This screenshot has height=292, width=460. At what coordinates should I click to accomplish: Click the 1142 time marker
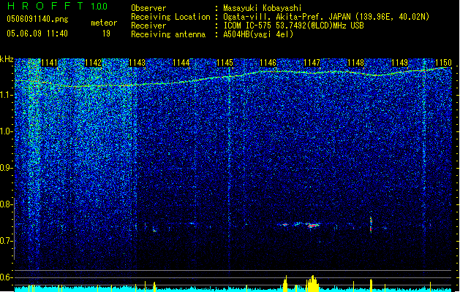94,63
